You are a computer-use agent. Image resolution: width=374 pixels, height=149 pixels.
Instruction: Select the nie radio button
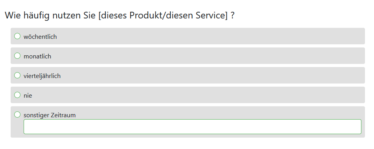coord(17,95)
